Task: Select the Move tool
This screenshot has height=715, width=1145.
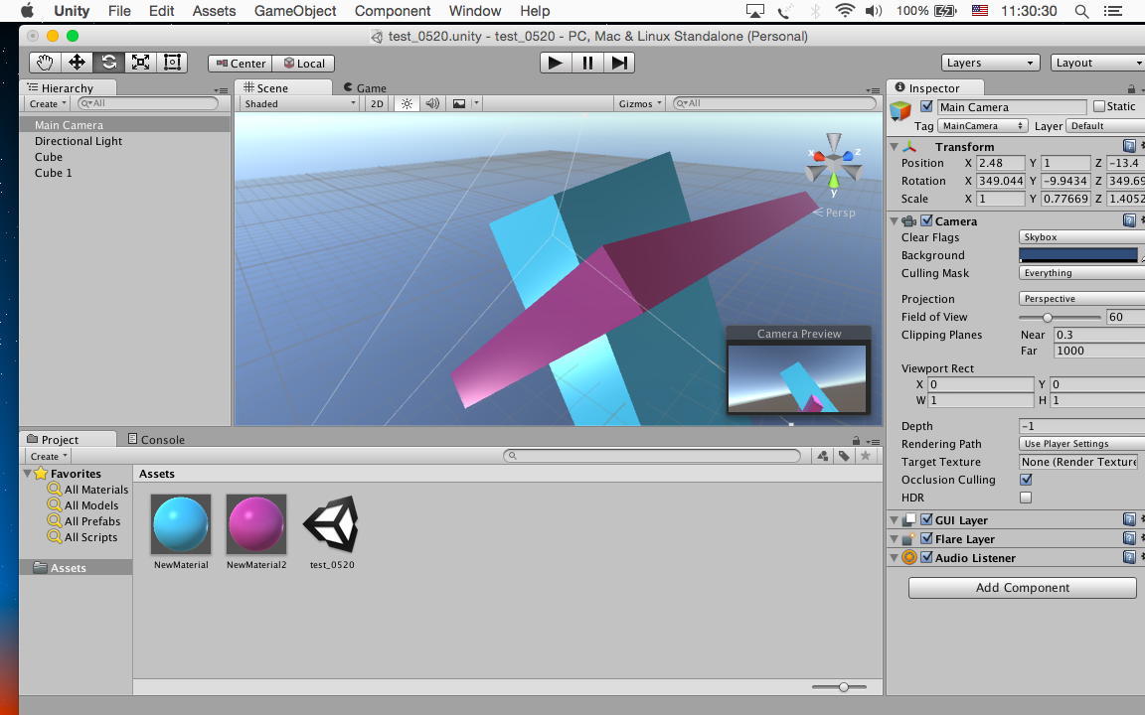Action: click(x=77, y=63)
